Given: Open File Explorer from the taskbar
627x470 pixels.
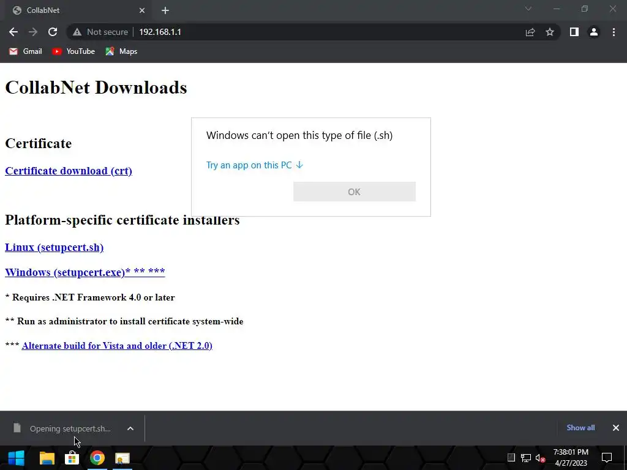Looking at the screenshot, I should (x=47, y=458).
